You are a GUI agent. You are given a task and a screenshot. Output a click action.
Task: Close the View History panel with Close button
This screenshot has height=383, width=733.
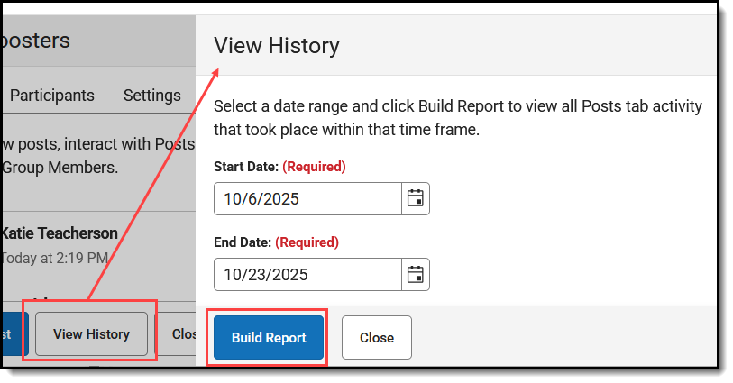pos(377,337)
